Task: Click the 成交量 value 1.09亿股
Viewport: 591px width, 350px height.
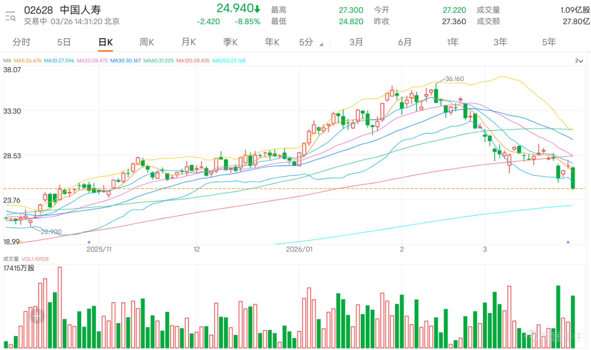Action: pos(575,10)
